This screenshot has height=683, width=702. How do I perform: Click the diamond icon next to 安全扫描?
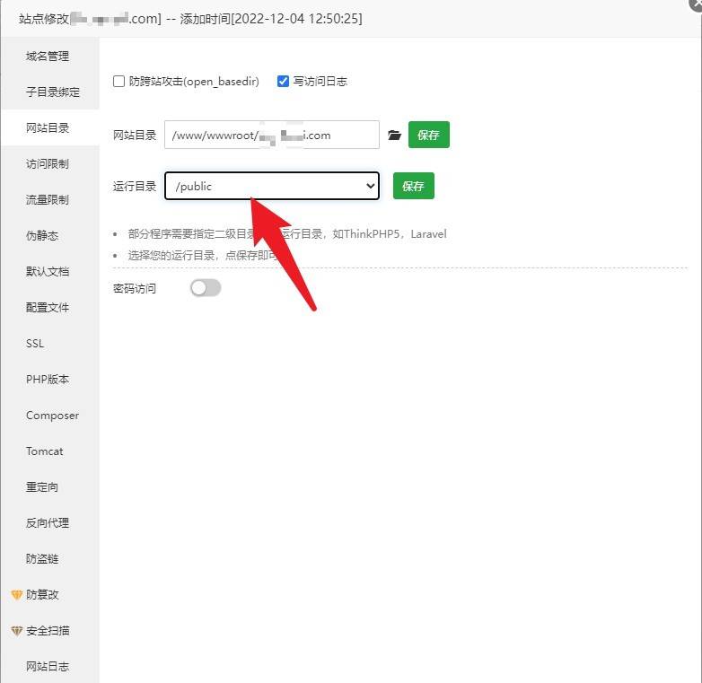pyautogui.click(x=16, y=631)
